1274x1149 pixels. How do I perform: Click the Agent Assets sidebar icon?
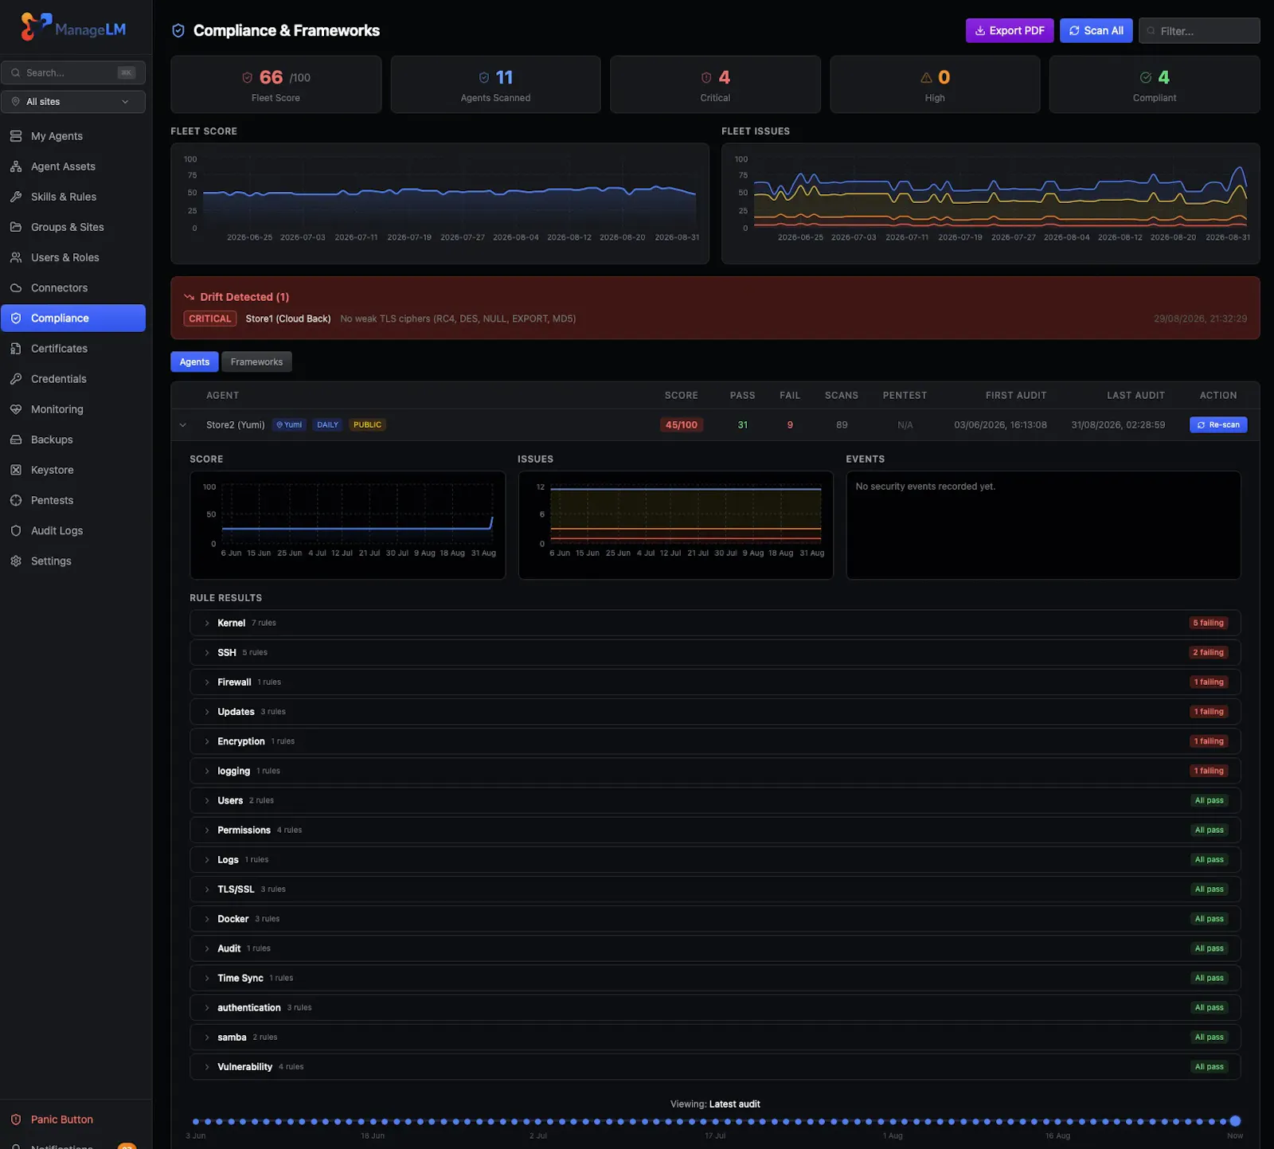point(16,166)
